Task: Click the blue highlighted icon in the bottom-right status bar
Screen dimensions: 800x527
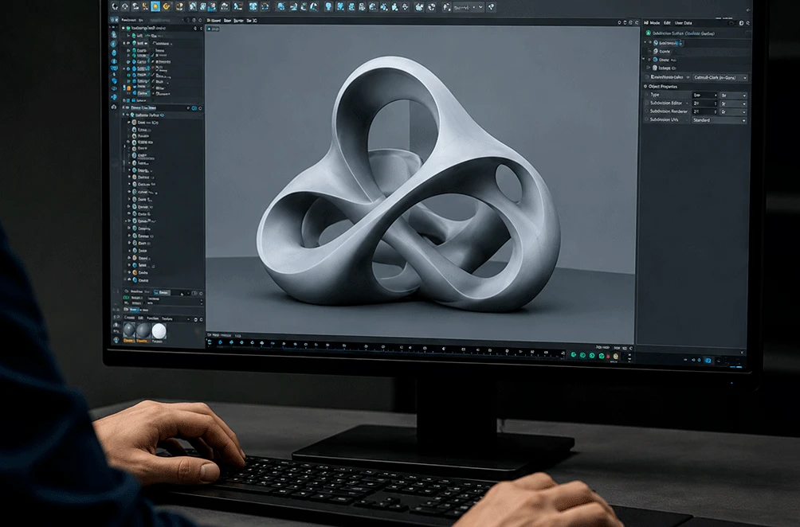Action: click(708, 361)
